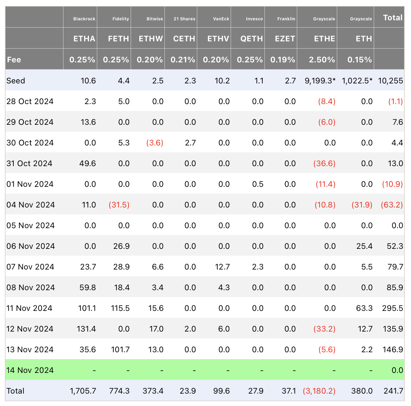Click the Total column header
Image resolution: width=411 pixels, height=406 pixels.
click(393, 18)
